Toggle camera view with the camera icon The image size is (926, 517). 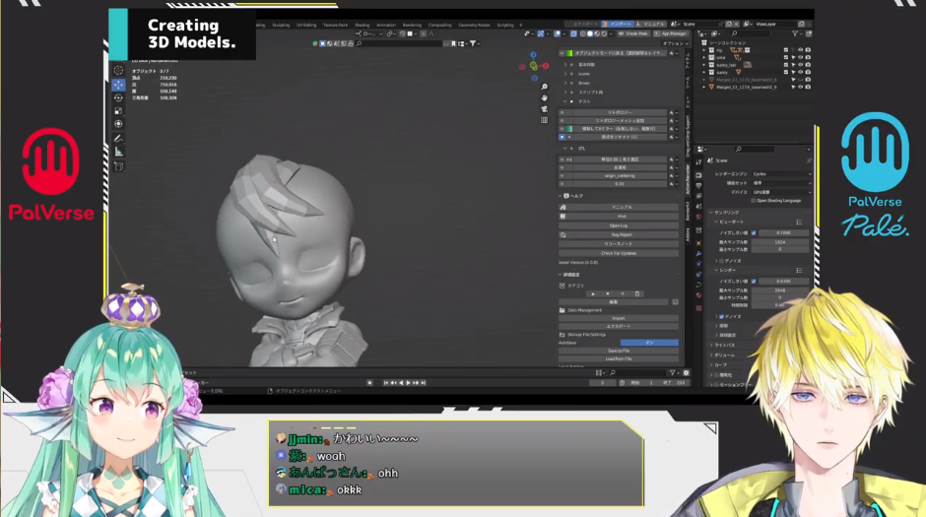click(544, 109)
